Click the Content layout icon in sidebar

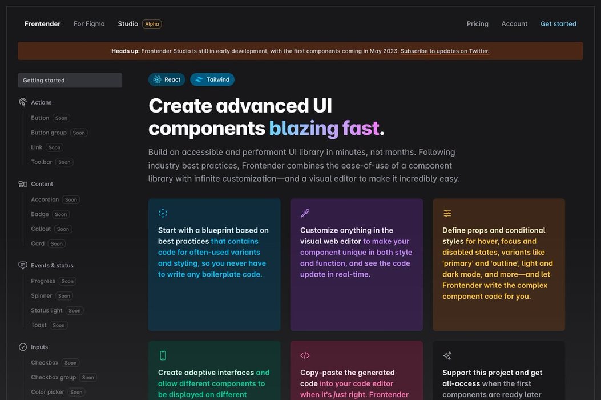pos(23,184)
